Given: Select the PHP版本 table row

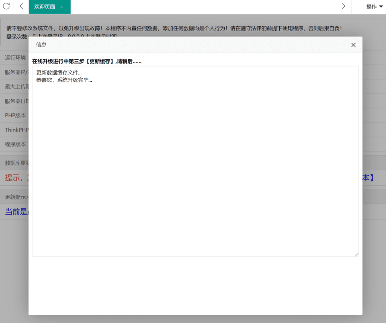Looking at the screenshot, I should pos(14,115).
